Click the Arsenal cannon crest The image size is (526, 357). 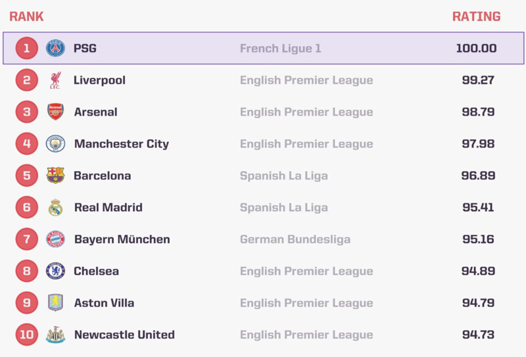[55, 112]
